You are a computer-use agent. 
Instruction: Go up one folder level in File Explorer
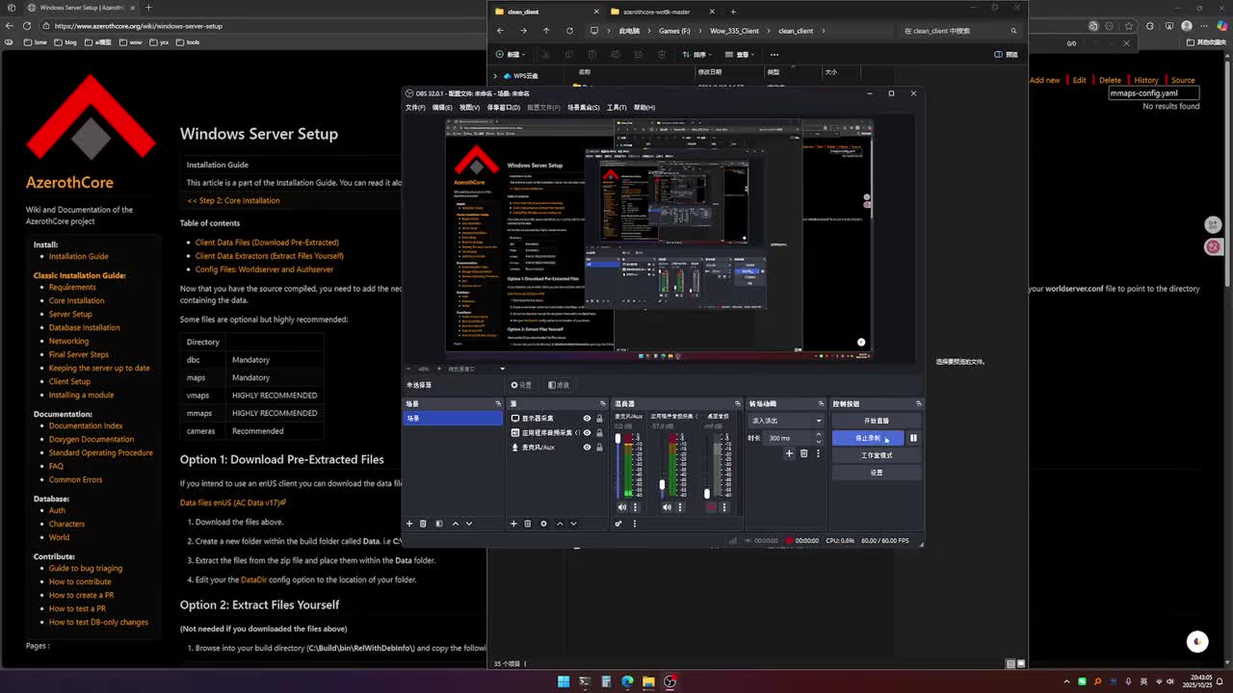546,31
